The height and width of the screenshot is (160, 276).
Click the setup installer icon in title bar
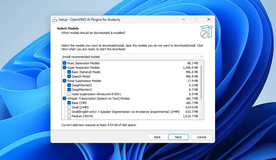55,20
